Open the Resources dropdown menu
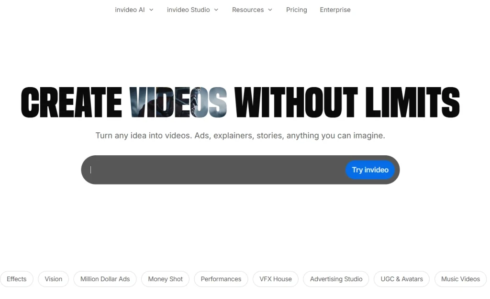Viewport: 490px width, 299px height. click(248, 10)
